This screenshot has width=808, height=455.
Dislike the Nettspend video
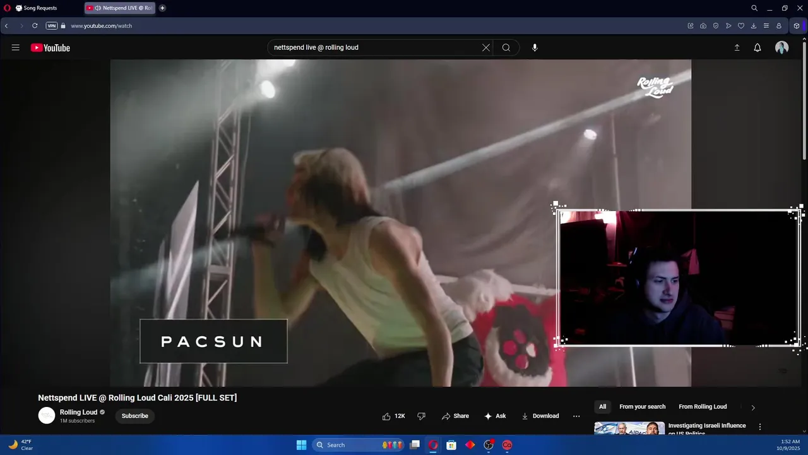click(422, 416)
